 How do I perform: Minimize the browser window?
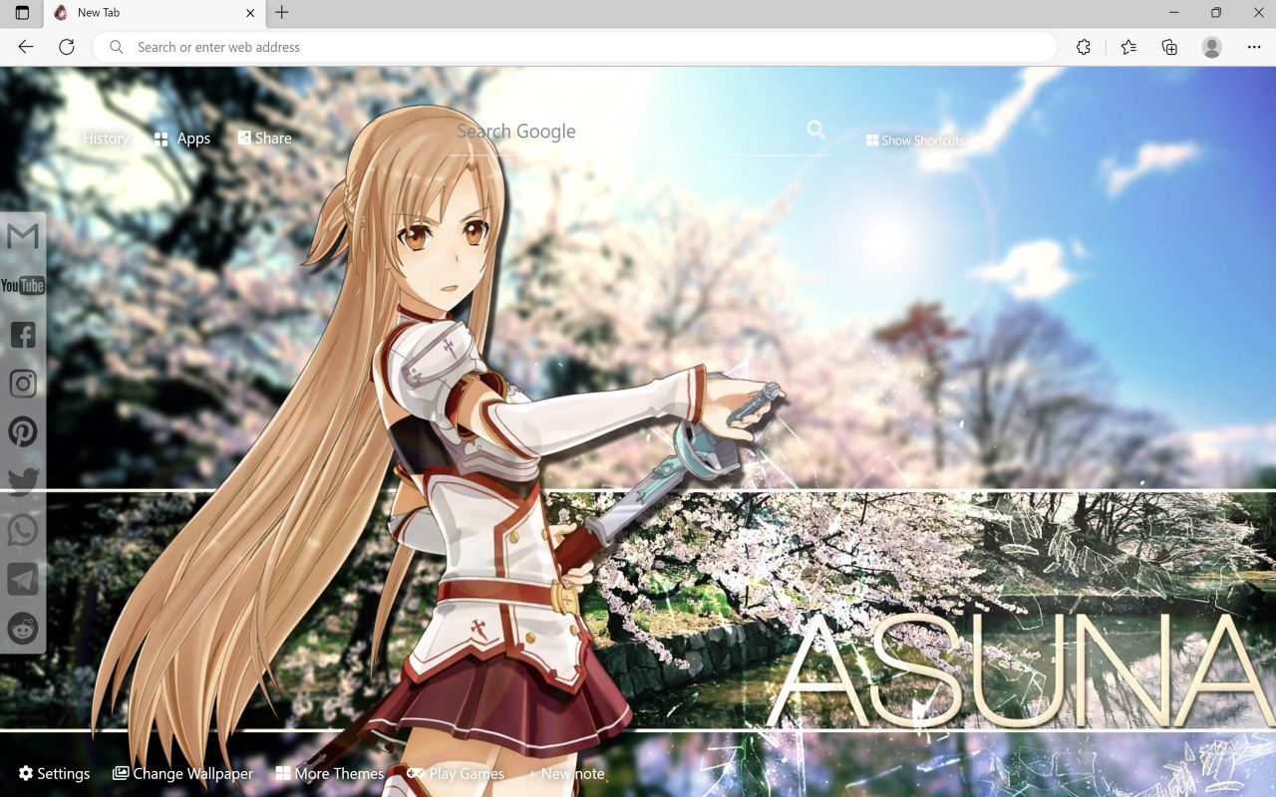point(1174,13)
